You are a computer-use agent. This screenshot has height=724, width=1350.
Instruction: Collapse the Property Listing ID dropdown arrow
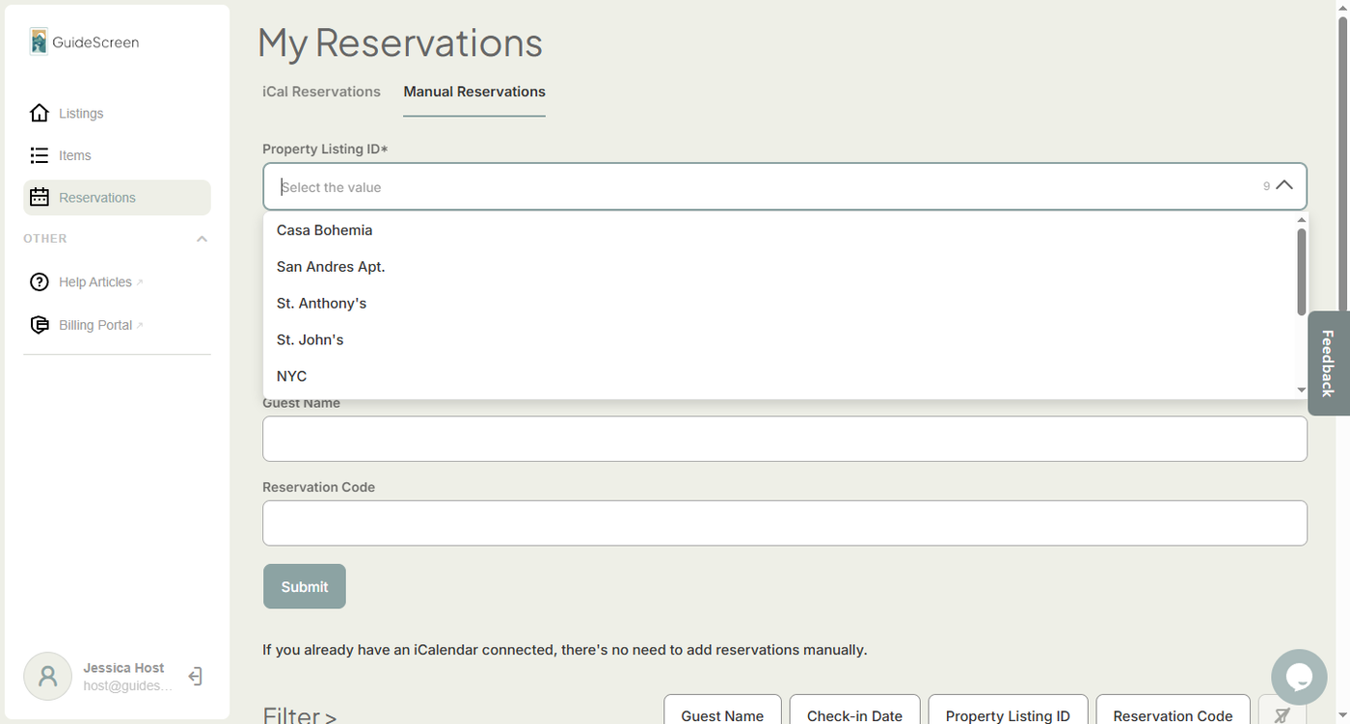pyautogui.click(x=1284, y=186)
